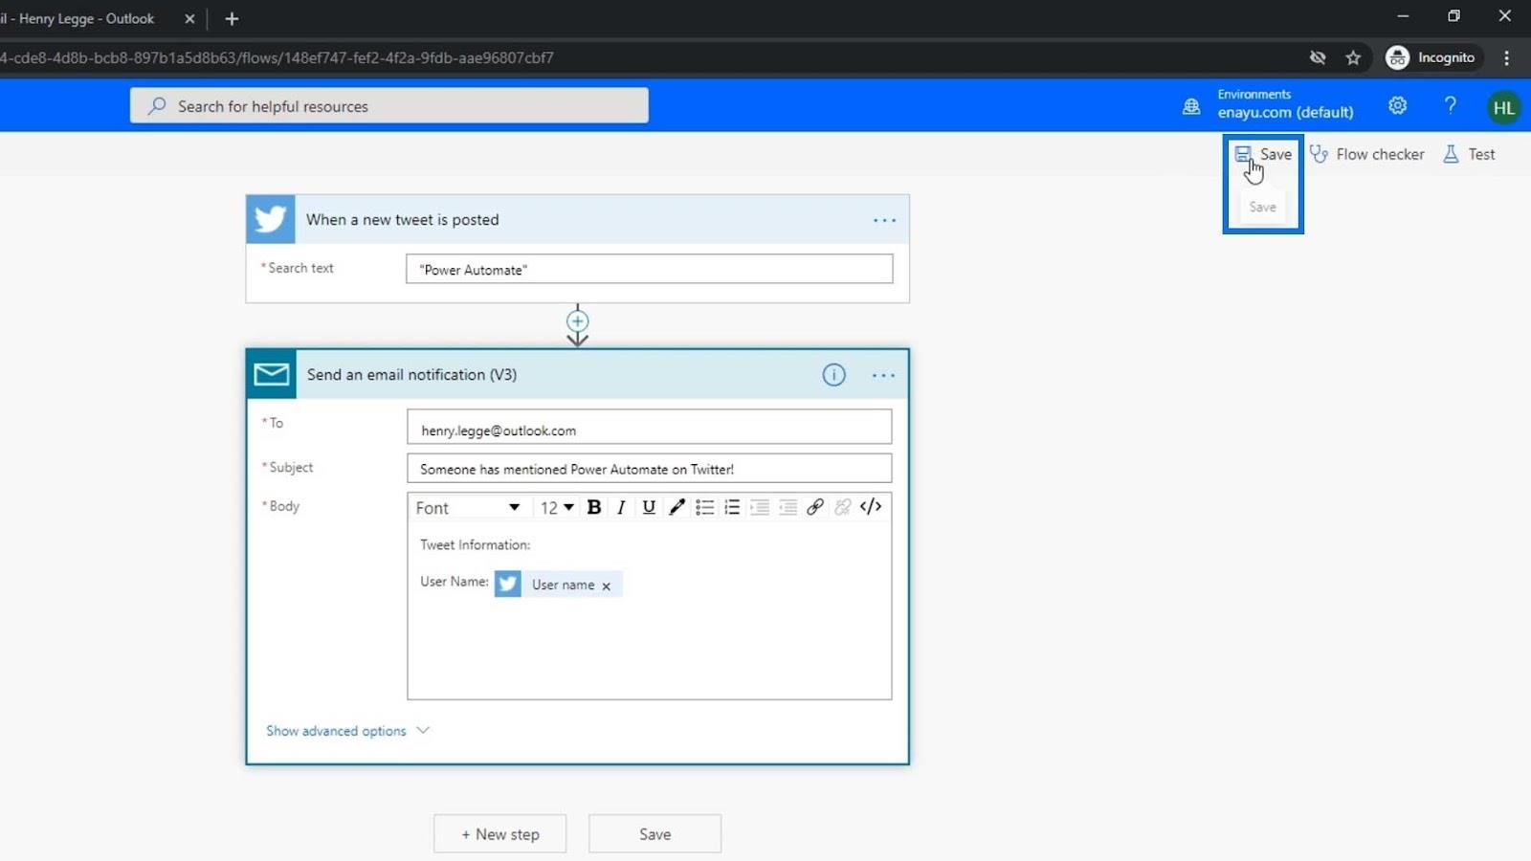Open the help question mark
The width and height of the screenshot is (1531, 861).
[1451, 105]
